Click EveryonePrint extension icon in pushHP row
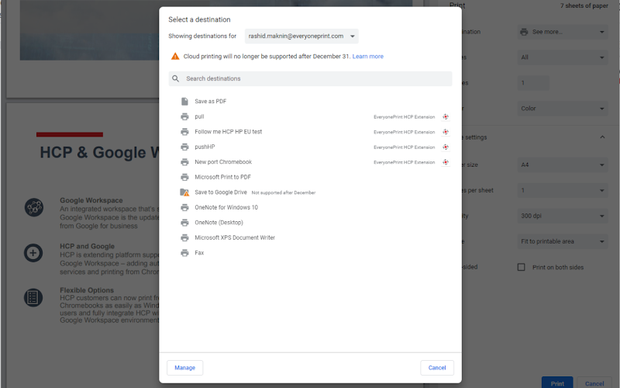Screen dimensions: 620x388 (446, 147)
